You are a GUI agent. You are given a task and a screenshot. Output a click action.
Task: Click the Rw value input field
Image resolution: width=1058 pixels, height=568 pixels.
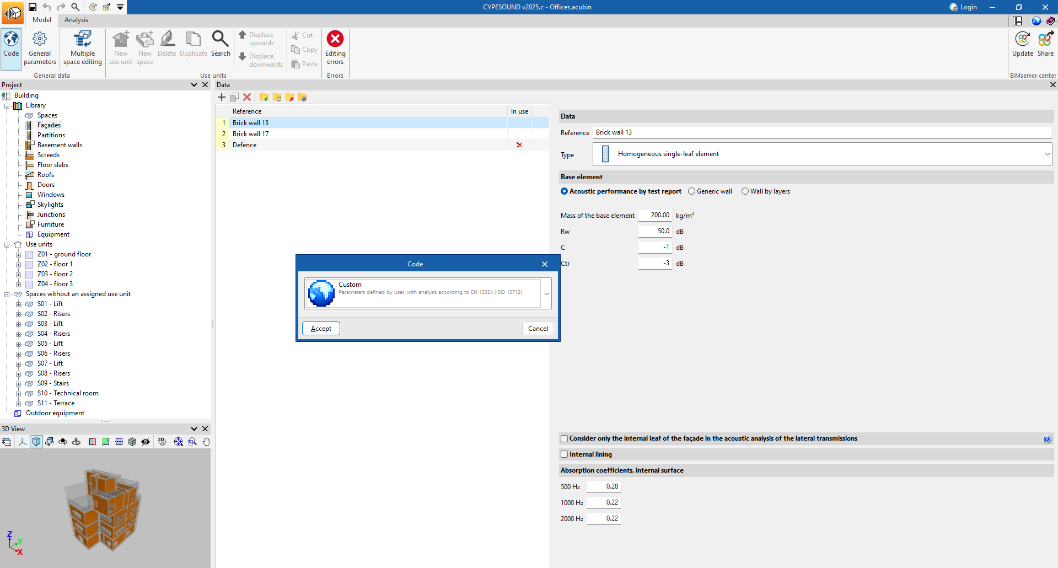(x=655, y=232)
